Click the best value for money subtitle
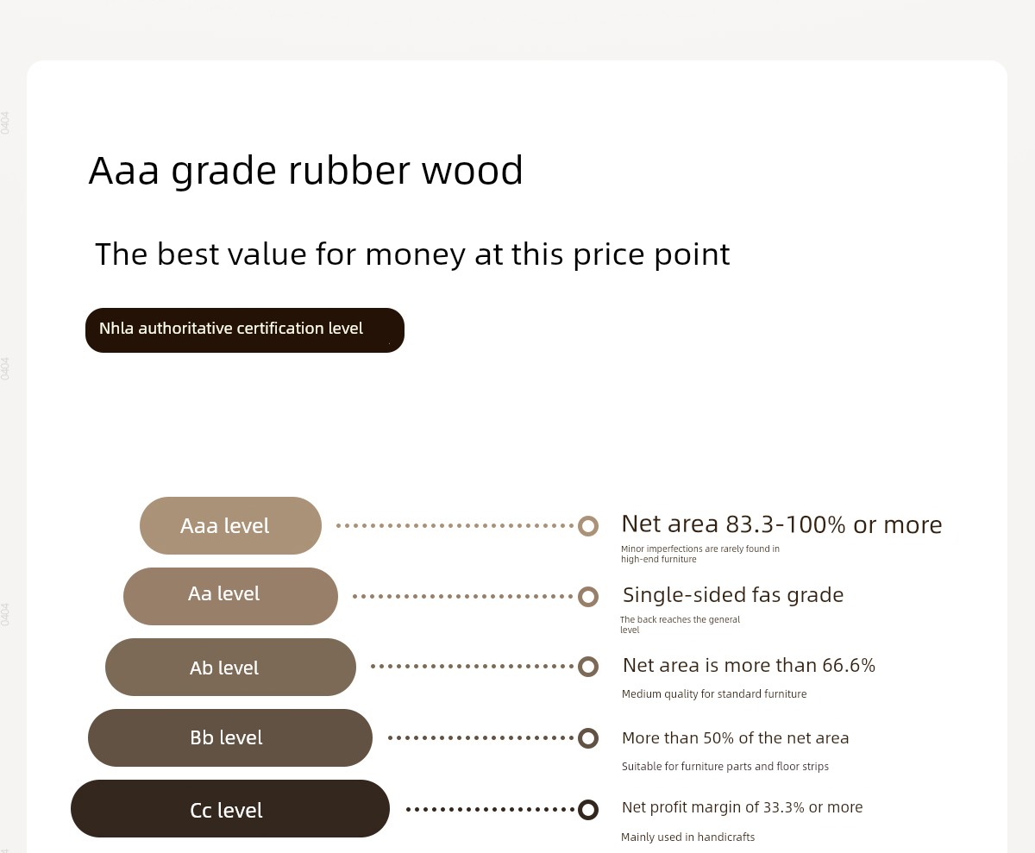 click(x=412, y=254)
